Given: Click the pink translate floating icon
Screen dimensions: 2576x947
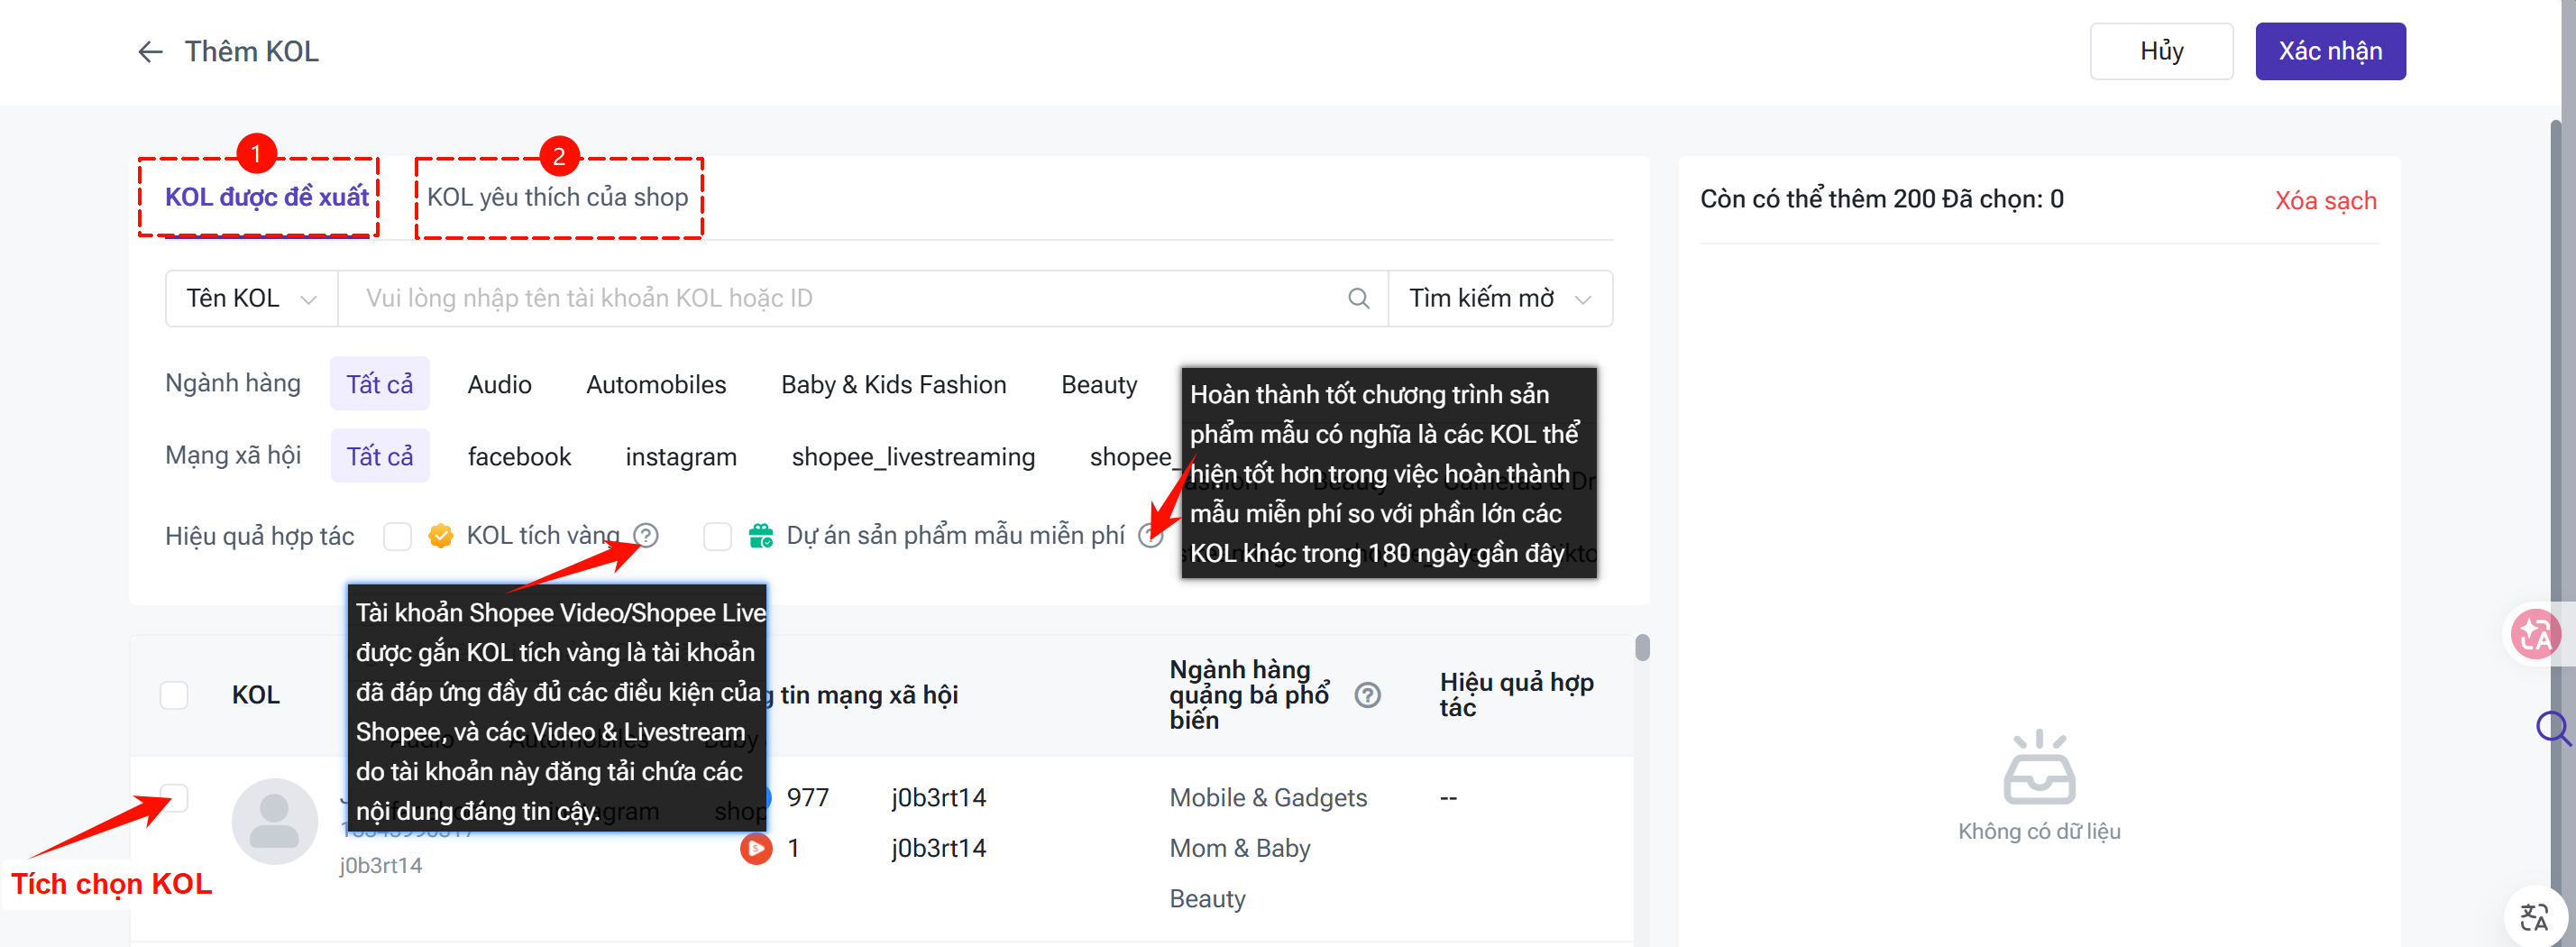Looking at the screenshot, I should click(2535, 634).
